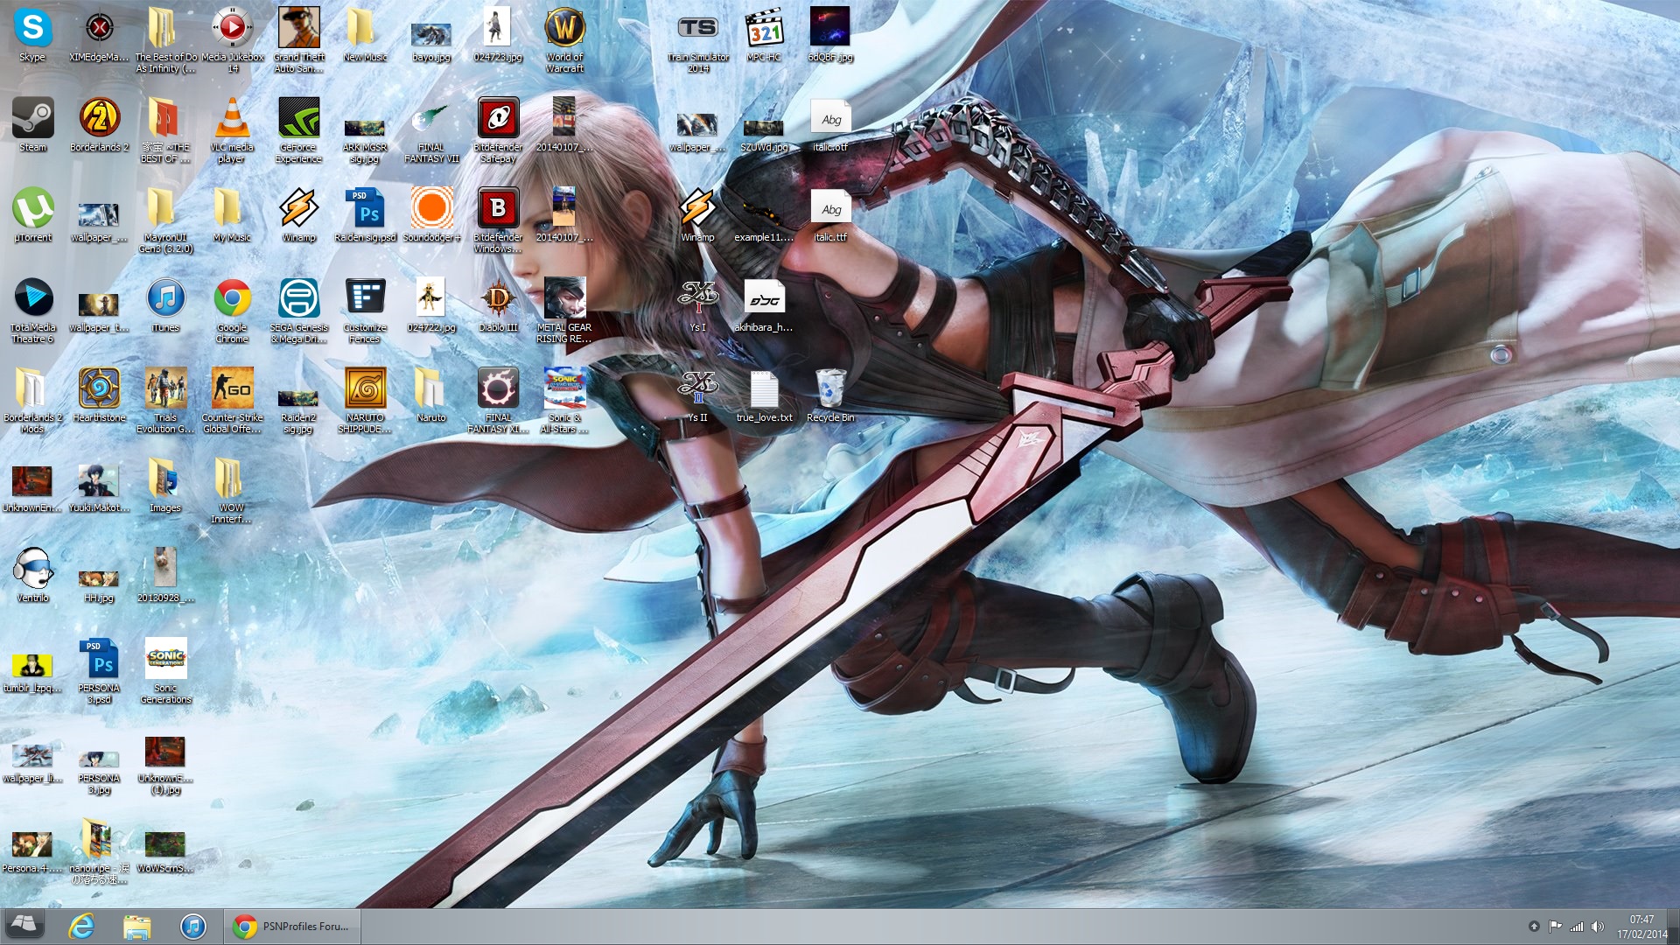Open the volume speaker tray icon

[1597, 926]
